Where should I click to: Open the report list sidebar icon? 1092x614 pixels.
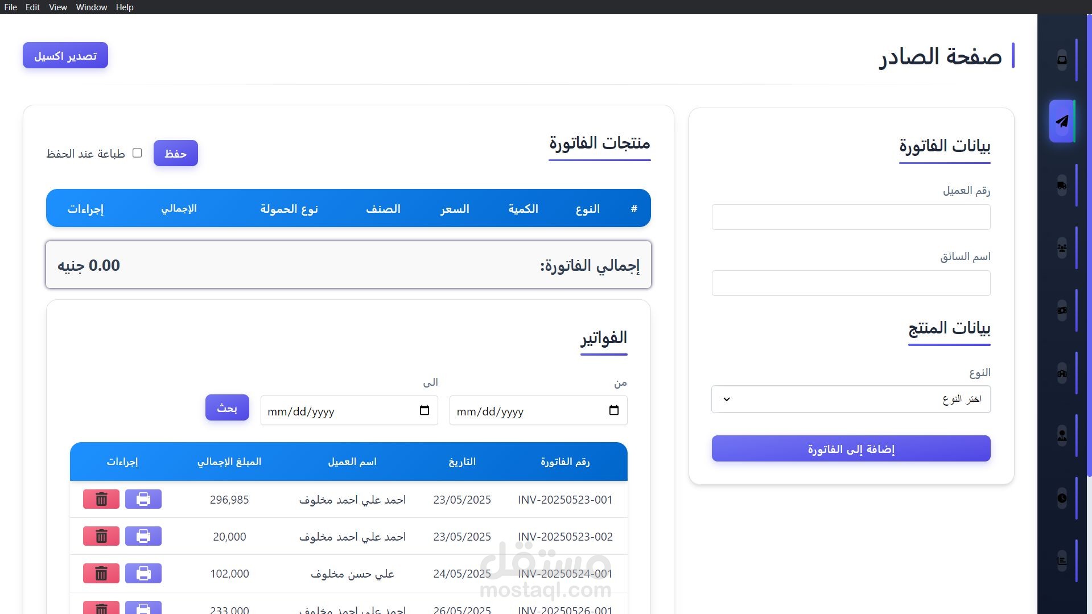(1062, 561)
